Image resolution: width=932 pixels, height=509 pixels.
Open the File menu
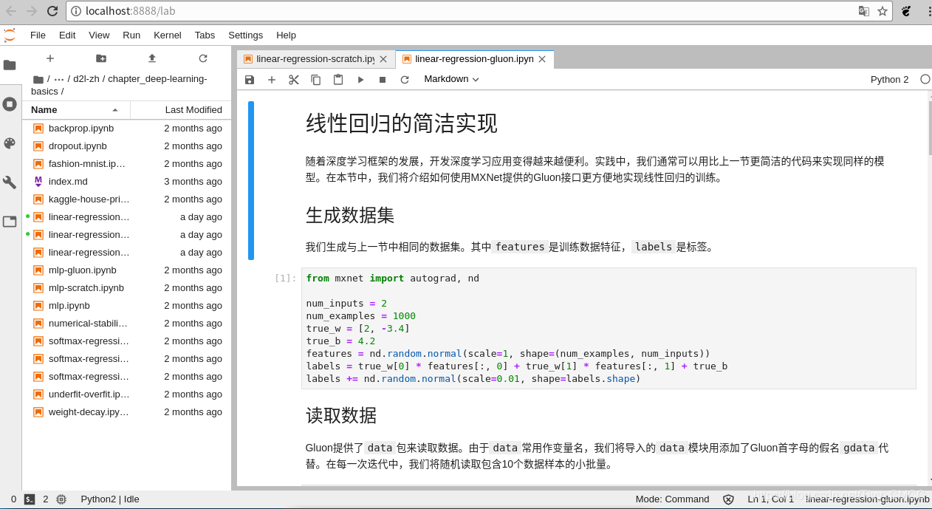[x=38, y=35]
